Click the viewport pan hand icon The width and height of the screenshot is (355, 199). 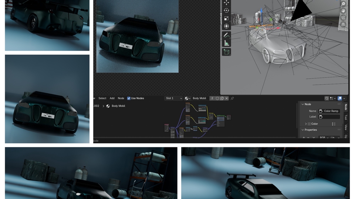pos(343,11)
